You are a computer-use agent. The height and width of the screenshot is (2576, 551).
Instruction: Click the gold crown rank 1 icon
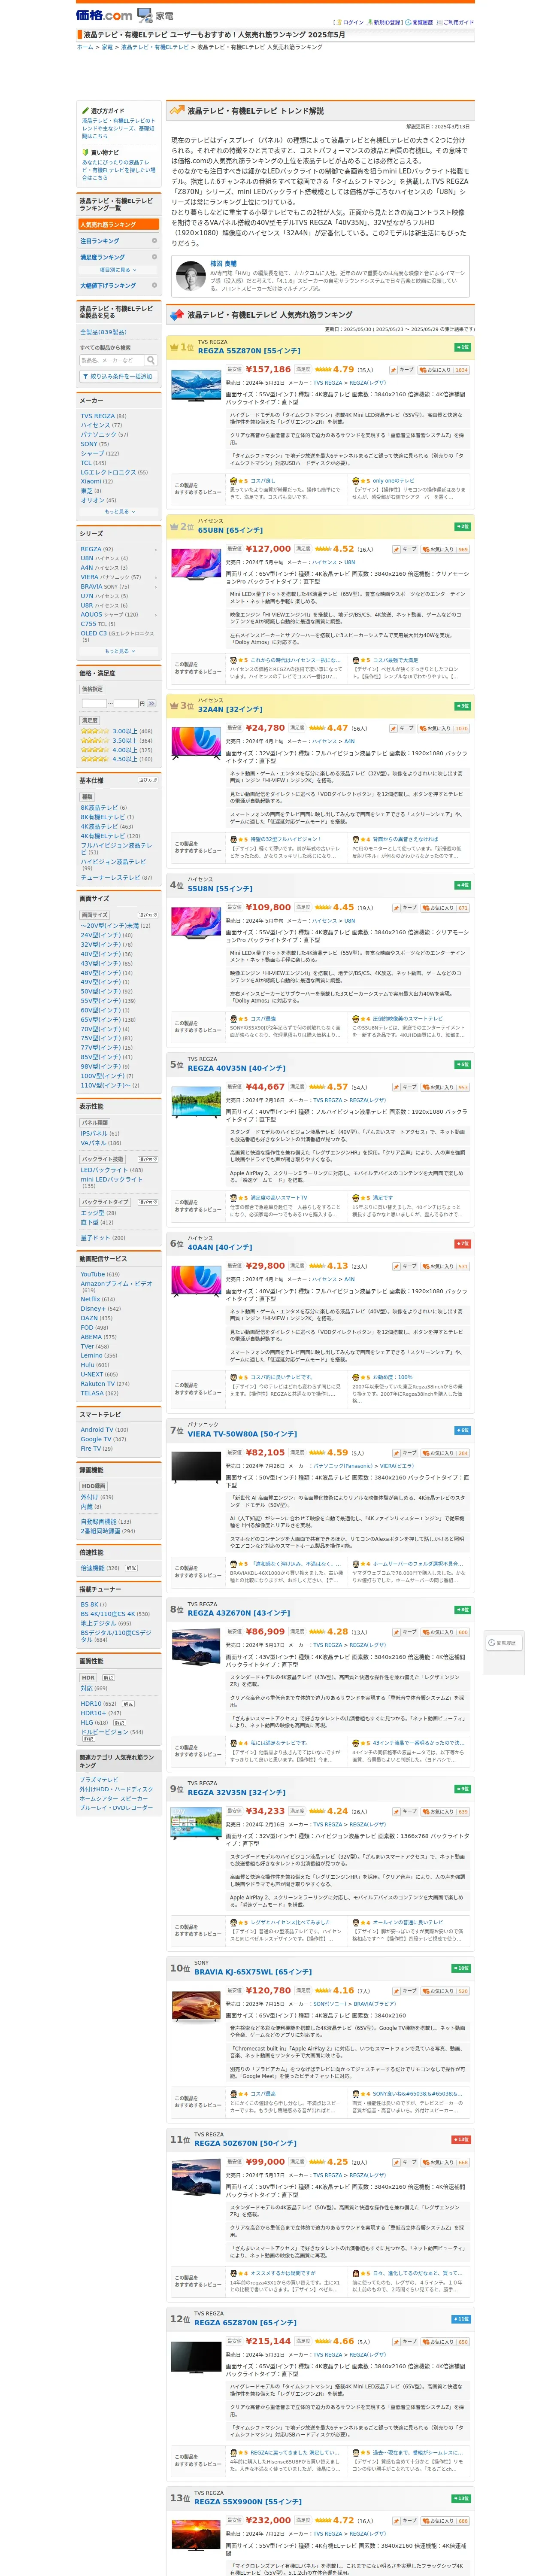tap(174, 347)
